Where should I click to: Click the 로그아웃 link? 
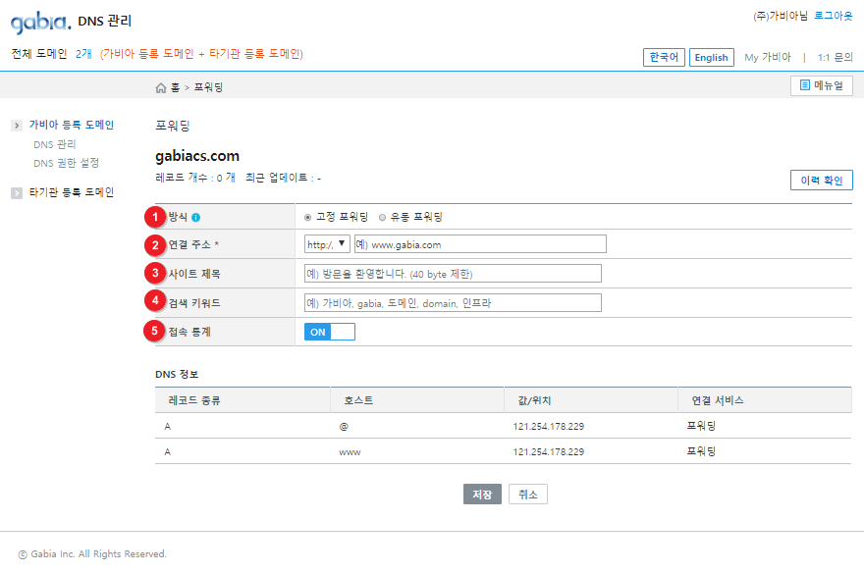pyautogui.click(x=834, y=16)
